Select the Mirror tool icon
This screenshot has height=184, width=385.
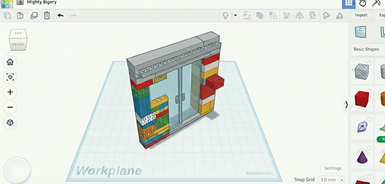pyautogui.click(x=299, y=15)
